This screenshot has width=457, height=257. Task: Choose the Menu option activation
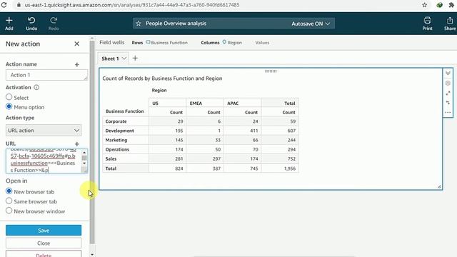point(9,106)
